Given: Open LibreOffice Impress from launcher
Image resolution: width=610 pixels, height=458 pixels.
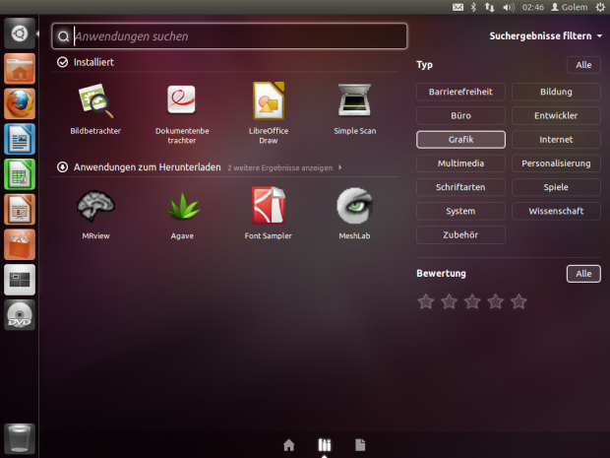Looking at the screenshot, I should coord(20,210).
